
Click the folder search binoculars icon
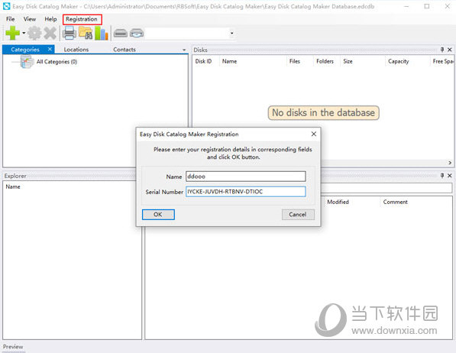pos(86,33)
